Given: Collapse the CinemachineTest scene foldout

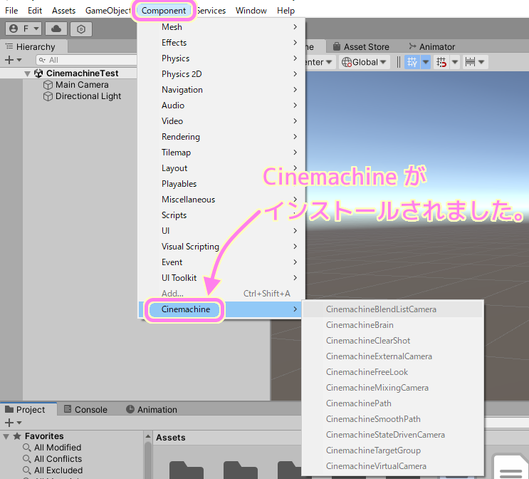Looking at the screenshot, I should tap(27, 73).
